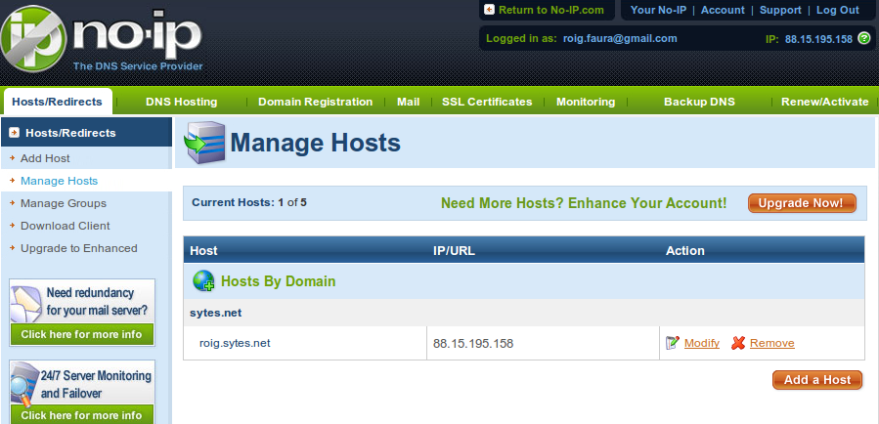The image size is (879, 424).
Task: Click the Action column header
Action: (685, 250)
